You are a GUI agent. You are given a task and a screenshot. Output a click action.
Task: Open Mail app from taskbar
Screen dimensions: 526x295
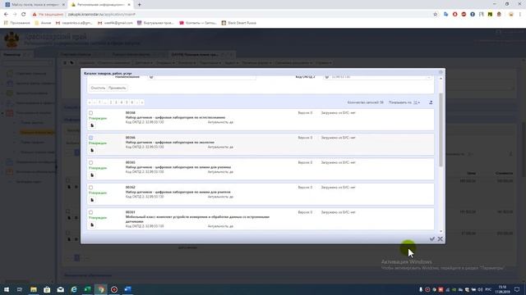click(x=60, y=289)
